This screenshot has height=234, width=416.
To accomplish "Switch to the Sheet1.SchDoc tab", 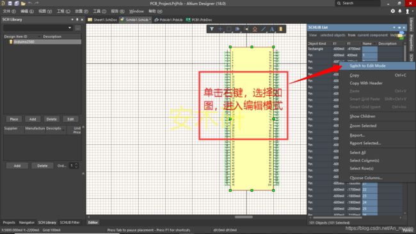I will tap(102, 20).
